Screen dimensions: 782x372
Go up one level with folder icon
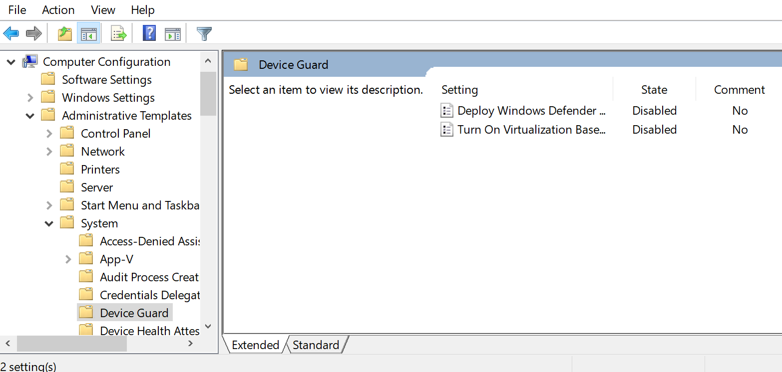(x=65, y=34)
